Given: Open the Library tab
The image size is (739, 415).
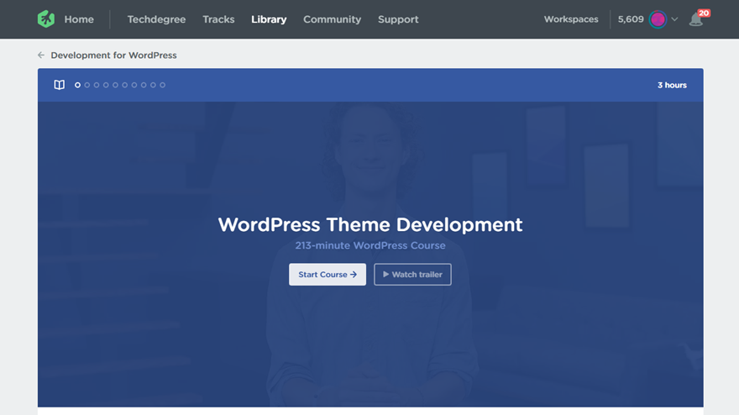Looking at the screenshot, I should 269,19.
